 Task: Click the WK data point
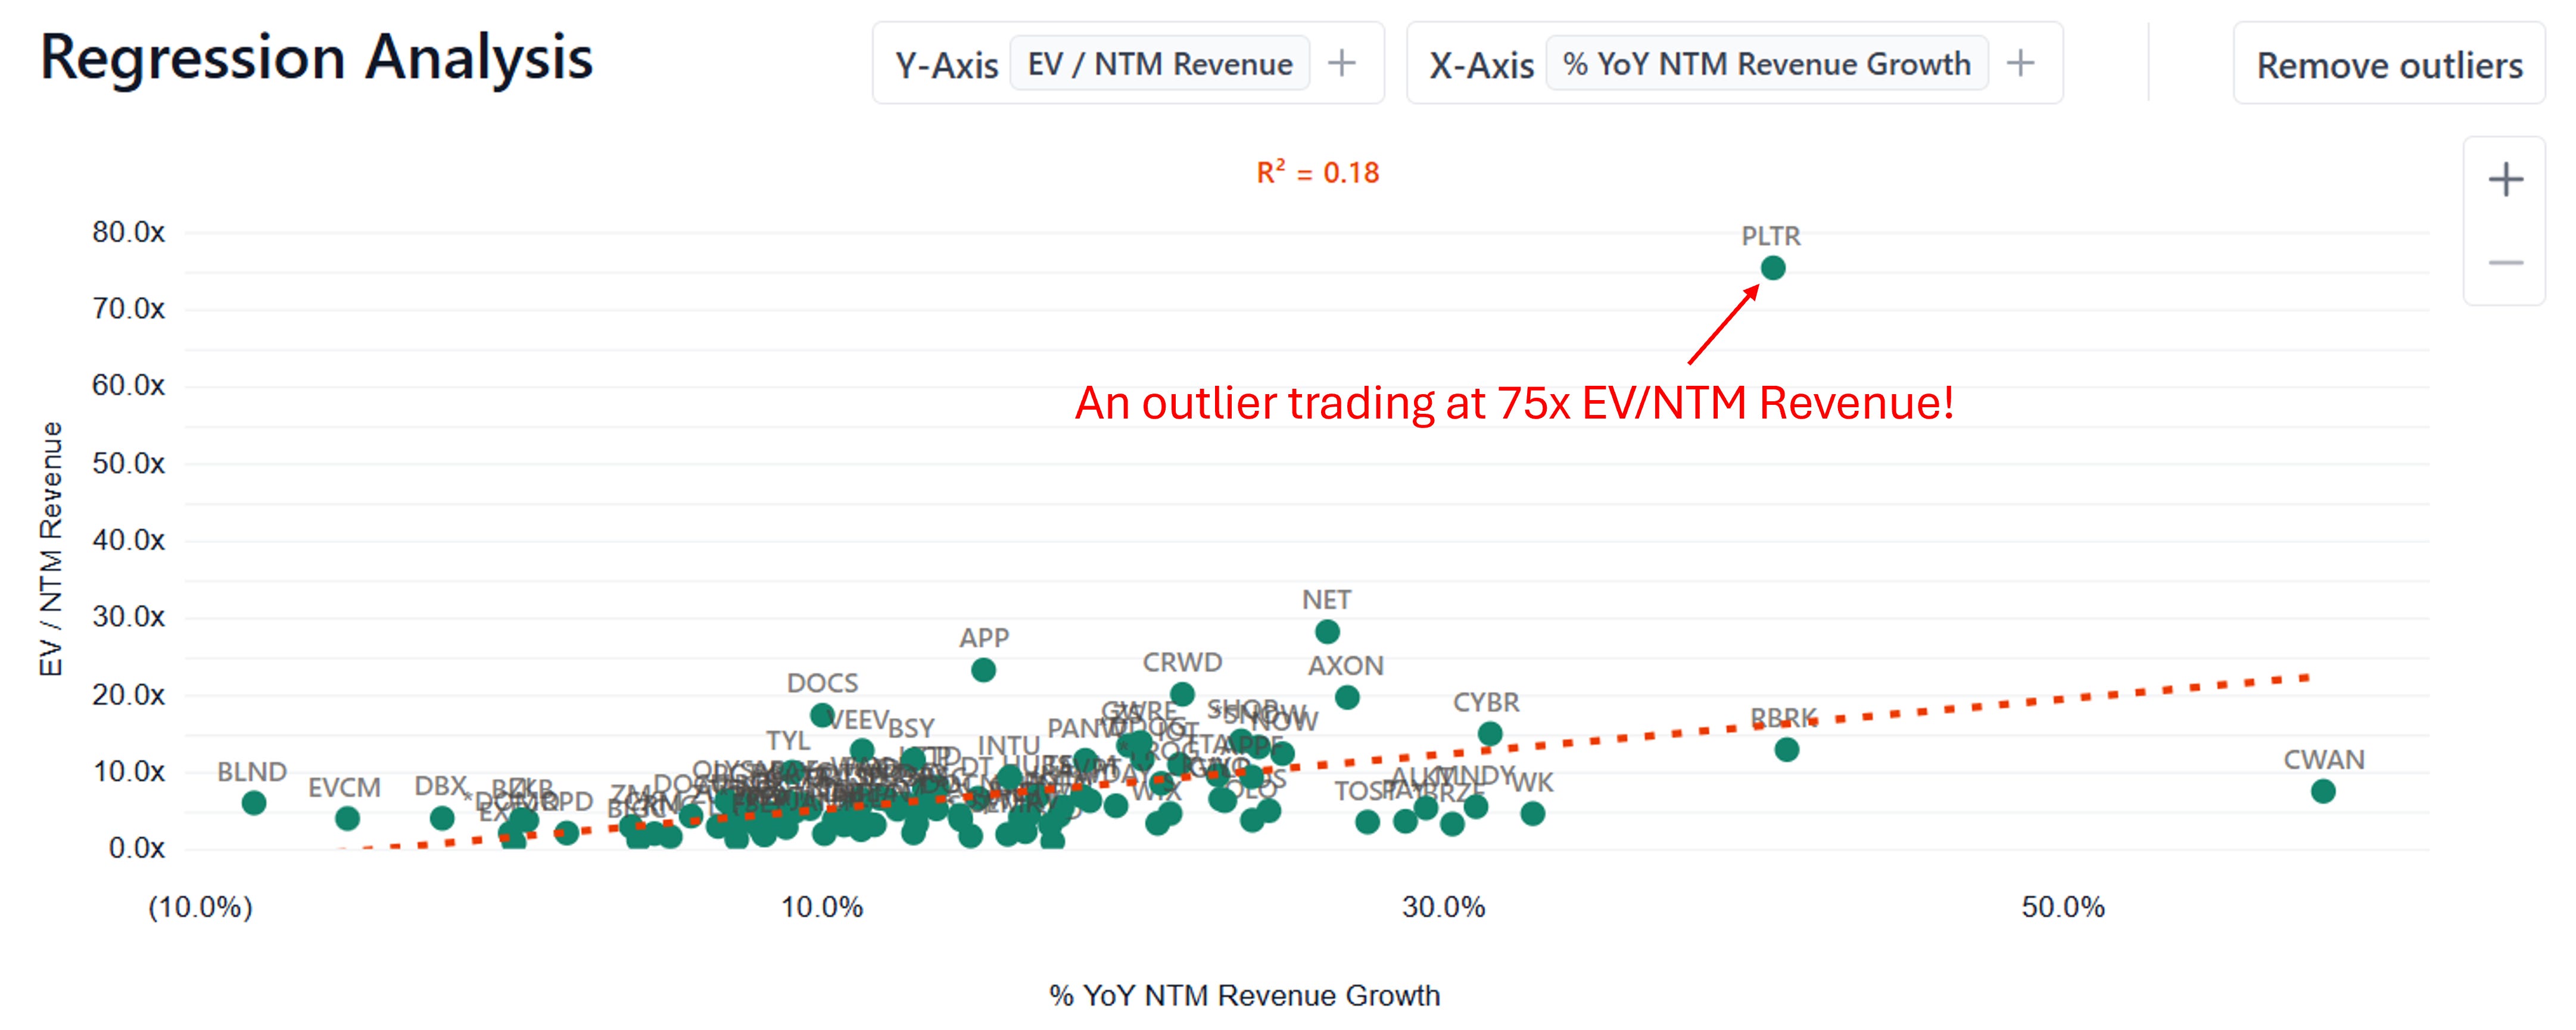pos(1532,814)
